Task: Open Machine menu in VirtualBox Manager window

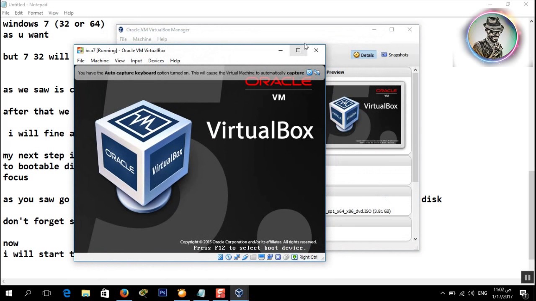Action: [x=142, y=39]
